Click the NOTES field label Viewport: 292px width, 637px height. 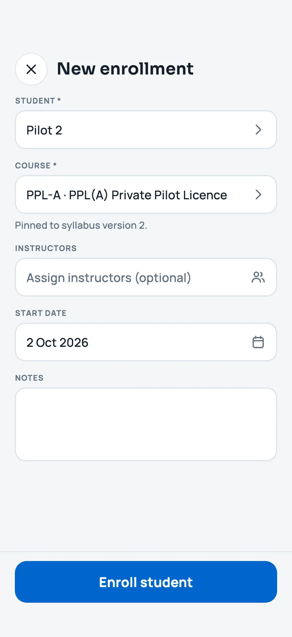coord(29,378)
